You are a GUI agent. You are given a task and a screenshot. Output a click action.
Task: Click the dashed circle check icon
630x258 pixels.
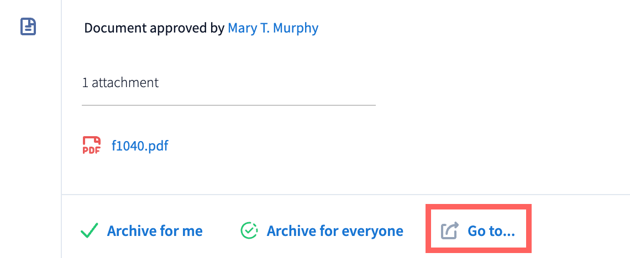click(x=249, y=230)
